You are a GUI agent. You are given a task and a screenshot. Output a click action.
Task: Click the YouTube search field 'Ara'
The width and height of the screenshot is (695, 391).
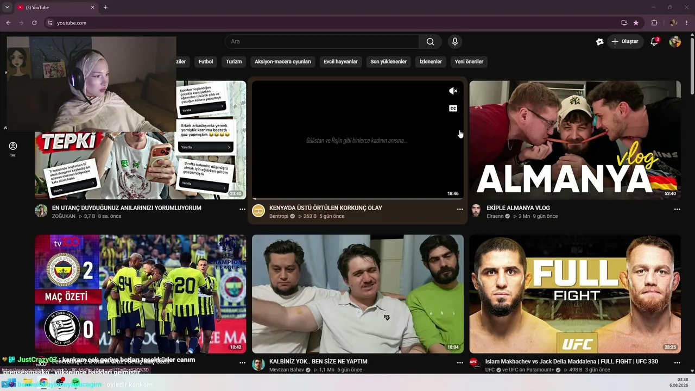322,42
